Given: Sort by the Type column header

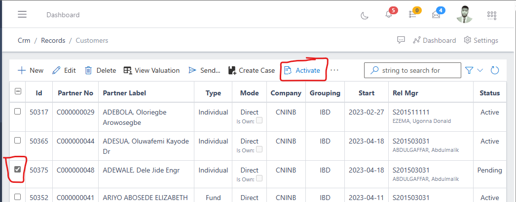Looking at the screenshot, I should 213,93.
